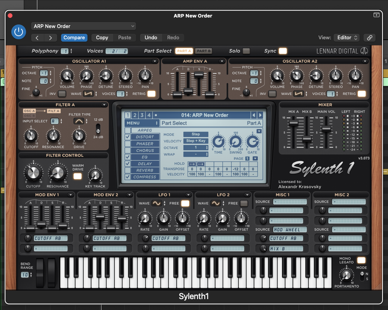Click the Compare button
This screenshot has height=310, width=388.
click(74, 38)
